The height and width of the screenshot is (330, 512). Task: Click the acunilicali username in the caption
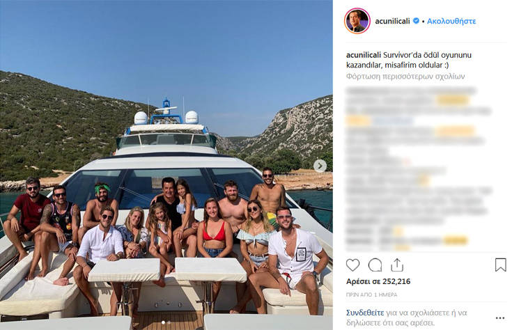[364, 55]
